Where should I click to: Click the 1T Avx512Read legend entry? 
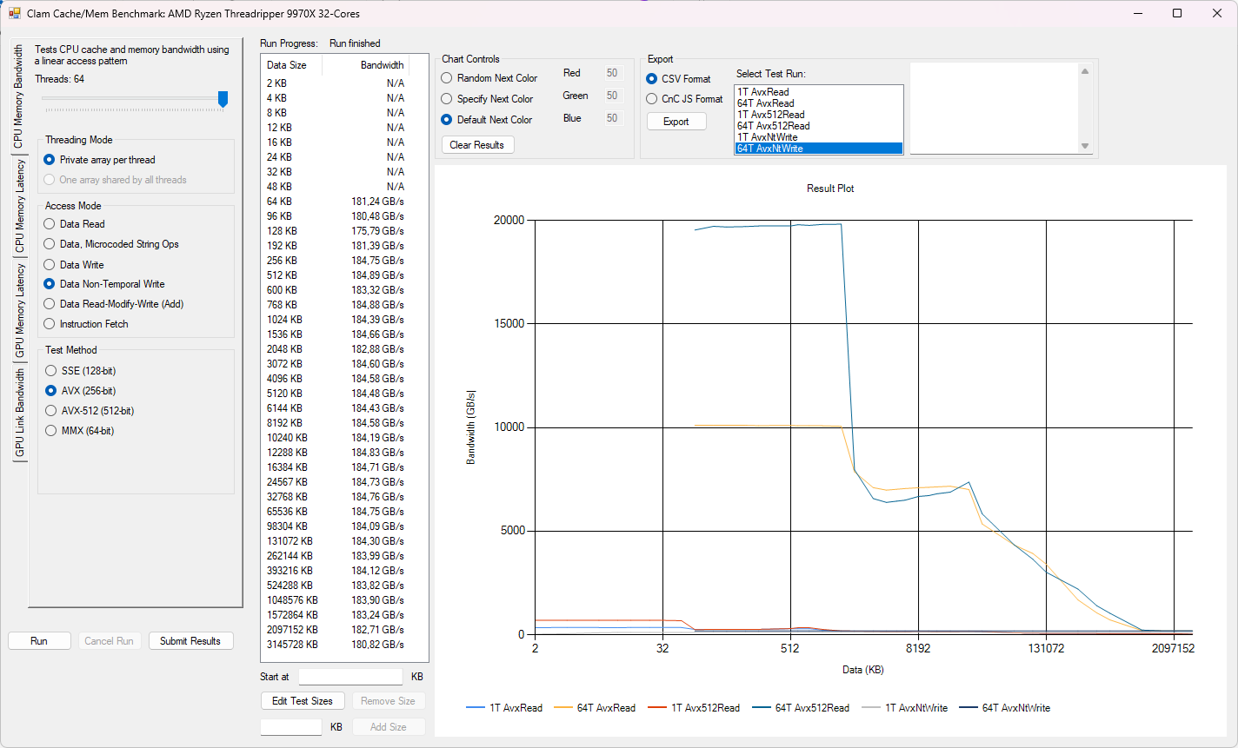click(694, 708)
